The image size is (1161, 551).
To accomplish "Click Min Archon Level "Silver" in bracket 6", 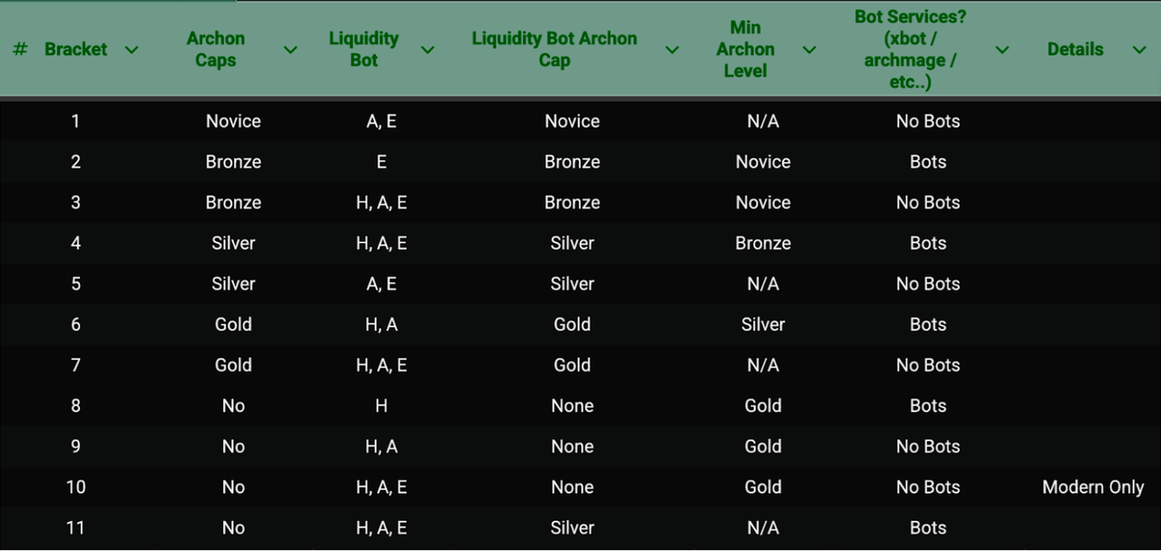I will coord(763,324).
